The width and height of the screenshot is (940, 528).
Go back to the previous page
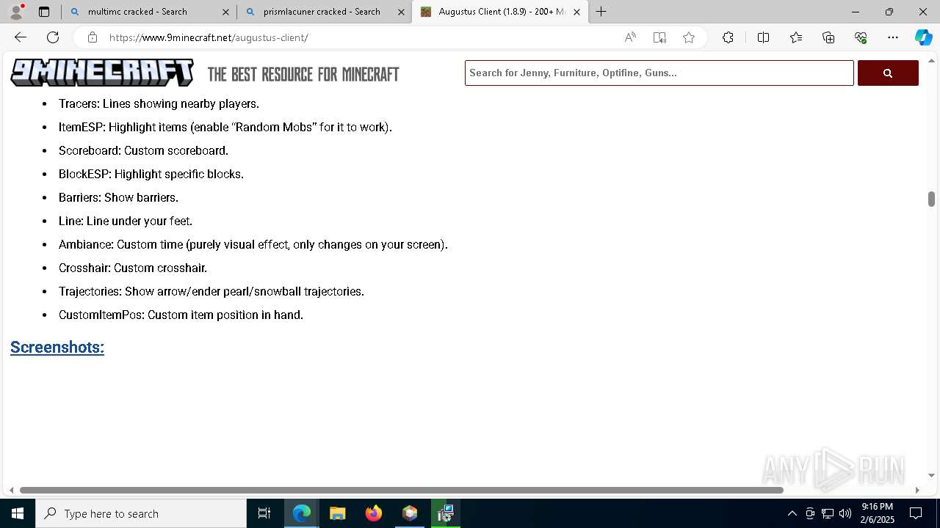pyautogui.click(x=21, y=37)
